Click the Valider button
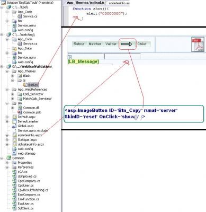This screenshot has width=206, height=212. point(111,44)
